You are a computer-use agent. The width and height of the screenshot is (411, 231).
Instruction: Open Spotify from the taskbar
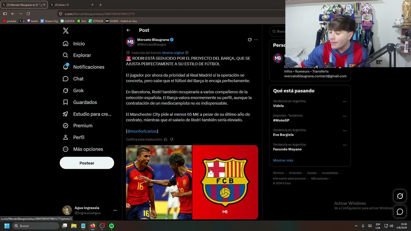click(x=111, y=226)
